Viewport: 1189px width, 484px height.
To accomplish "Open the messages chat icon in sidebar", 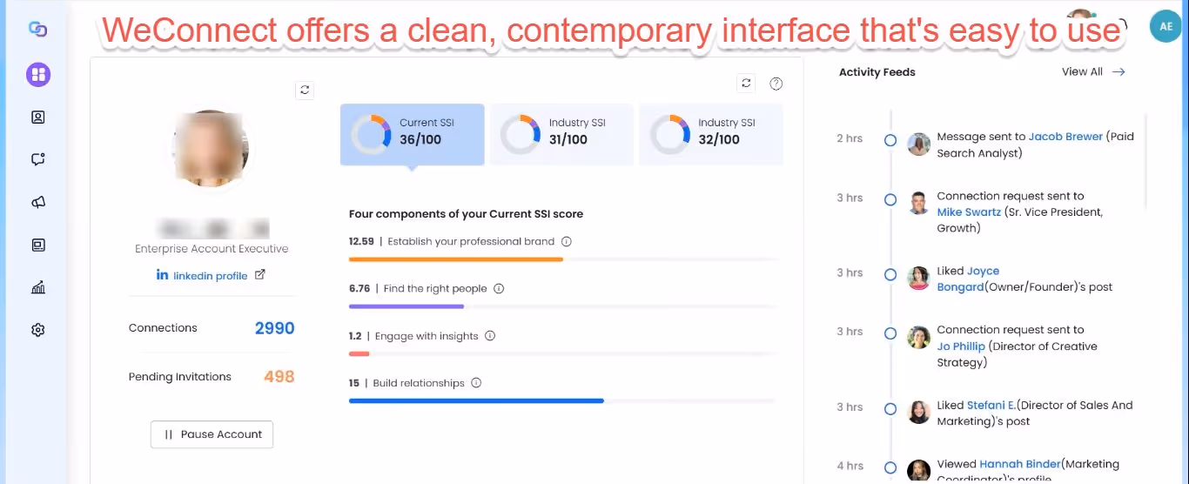I will (x=38, y=159).
